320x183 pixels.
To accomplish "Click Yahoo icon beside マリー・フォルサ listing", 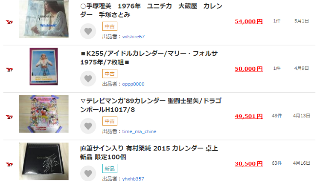I will [x=9, y=69].
